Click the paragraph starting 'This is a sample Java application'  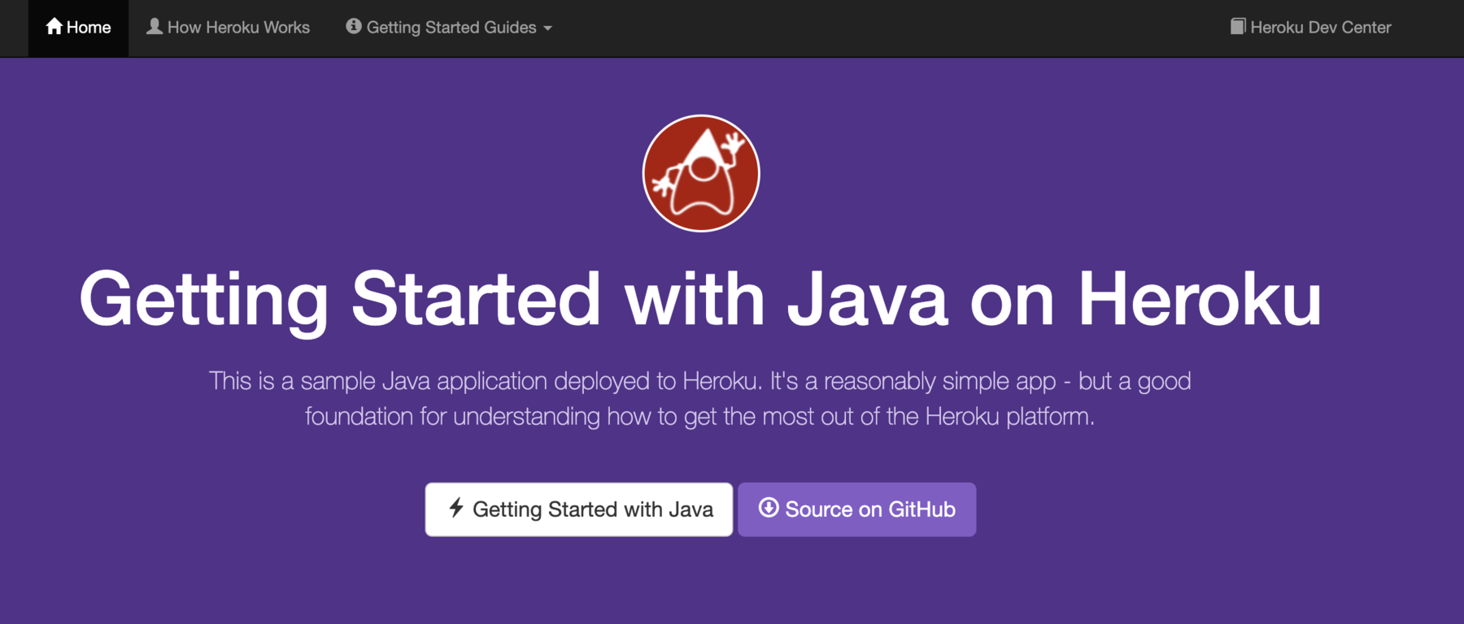click(x=700, y=398)
